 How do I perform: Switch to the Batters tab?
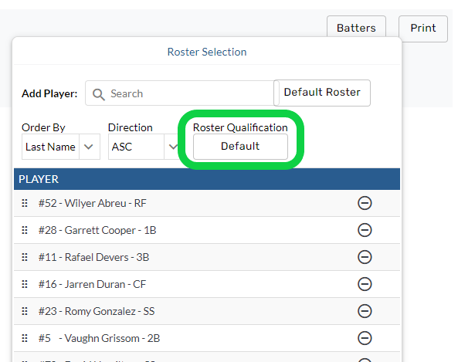pos(356,28)
